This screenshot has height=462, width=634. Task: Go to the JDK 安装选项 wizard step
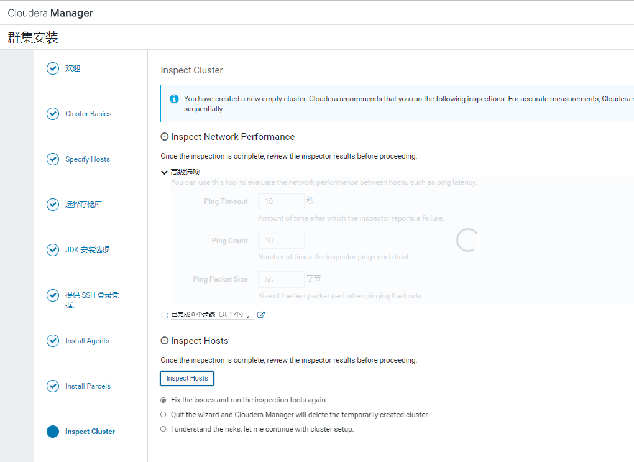click(88, 249)
